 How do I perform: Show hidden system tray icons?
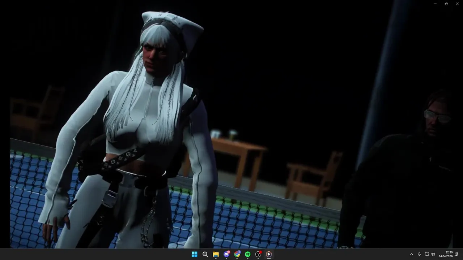tap(411, 254)
